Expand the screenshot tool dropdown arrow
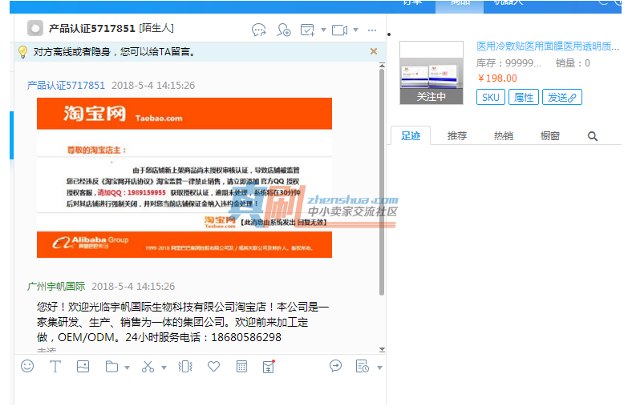The height and width of the screenshot is (410, 628). (164, 368)
